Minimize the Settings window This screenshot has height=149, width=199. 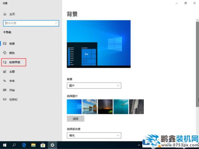click(177, 3)
